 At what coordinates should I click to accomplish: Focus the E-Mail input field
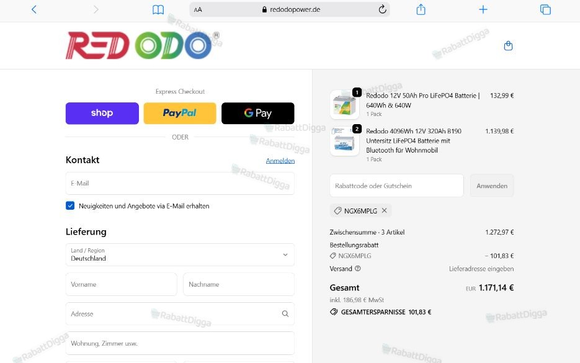pos(180,183)
